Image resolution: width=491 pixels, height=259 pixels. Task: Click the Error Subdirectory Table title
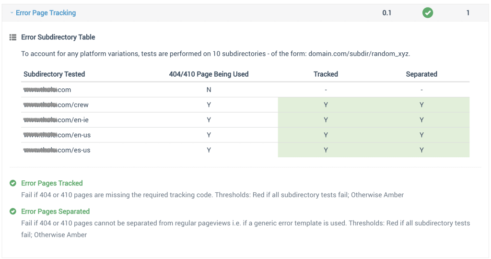pyautogui.click(x=58, y=37)
